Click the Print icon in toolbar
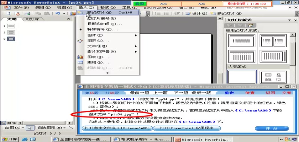 click(28, 13)
